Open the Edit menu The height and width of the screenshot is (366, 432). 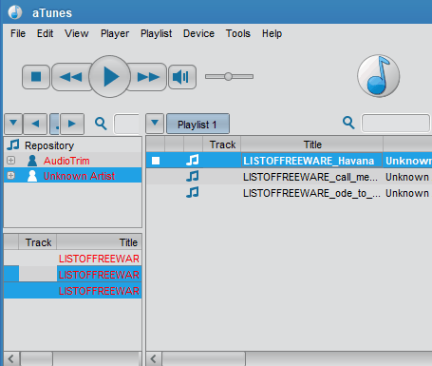click(45, 33)
